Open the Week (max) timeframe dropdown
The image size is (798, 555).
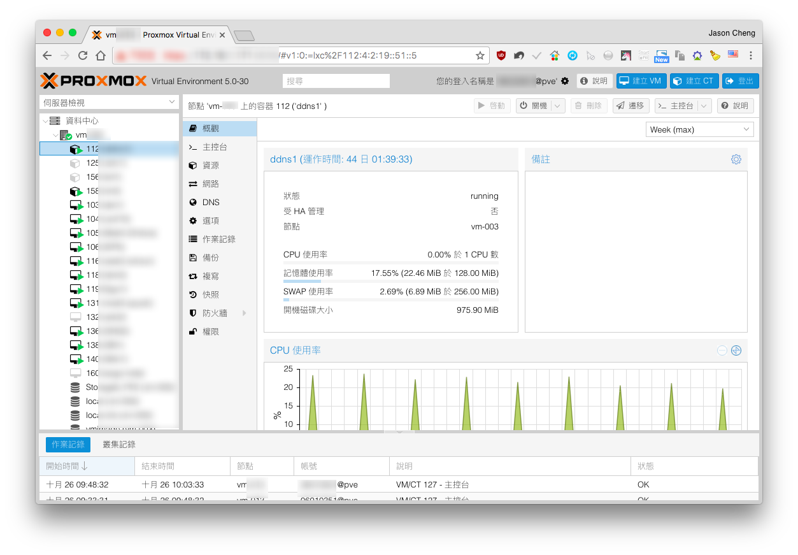[699, 129]
